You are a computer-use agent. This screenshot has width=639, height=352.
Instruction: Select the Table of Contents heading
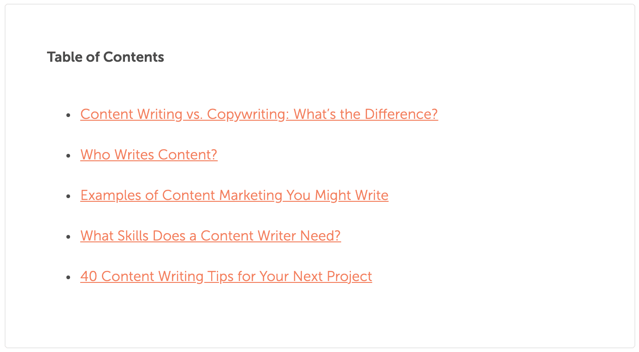coord(105,57)
